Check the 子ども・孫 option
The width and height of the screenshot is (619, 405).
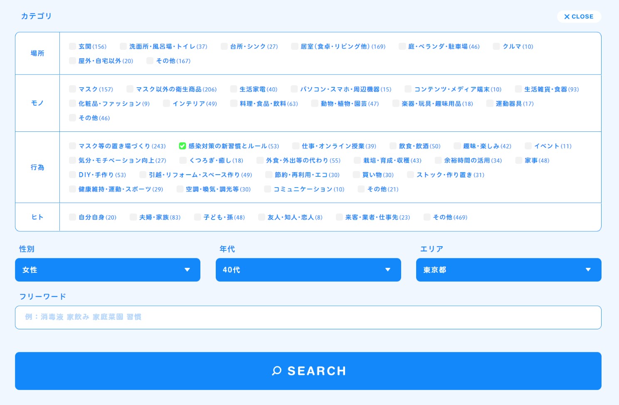click(x=198, y=217)
